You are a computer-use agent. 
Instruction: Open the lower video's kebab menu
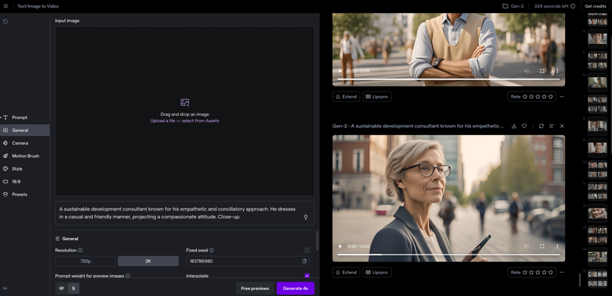point(557,246)
